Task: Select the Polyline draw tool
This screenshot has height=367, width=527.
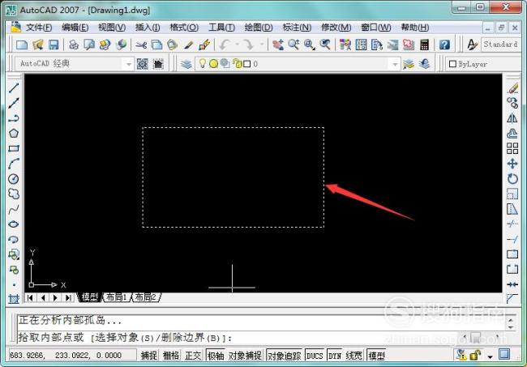Action: point(14,118)
